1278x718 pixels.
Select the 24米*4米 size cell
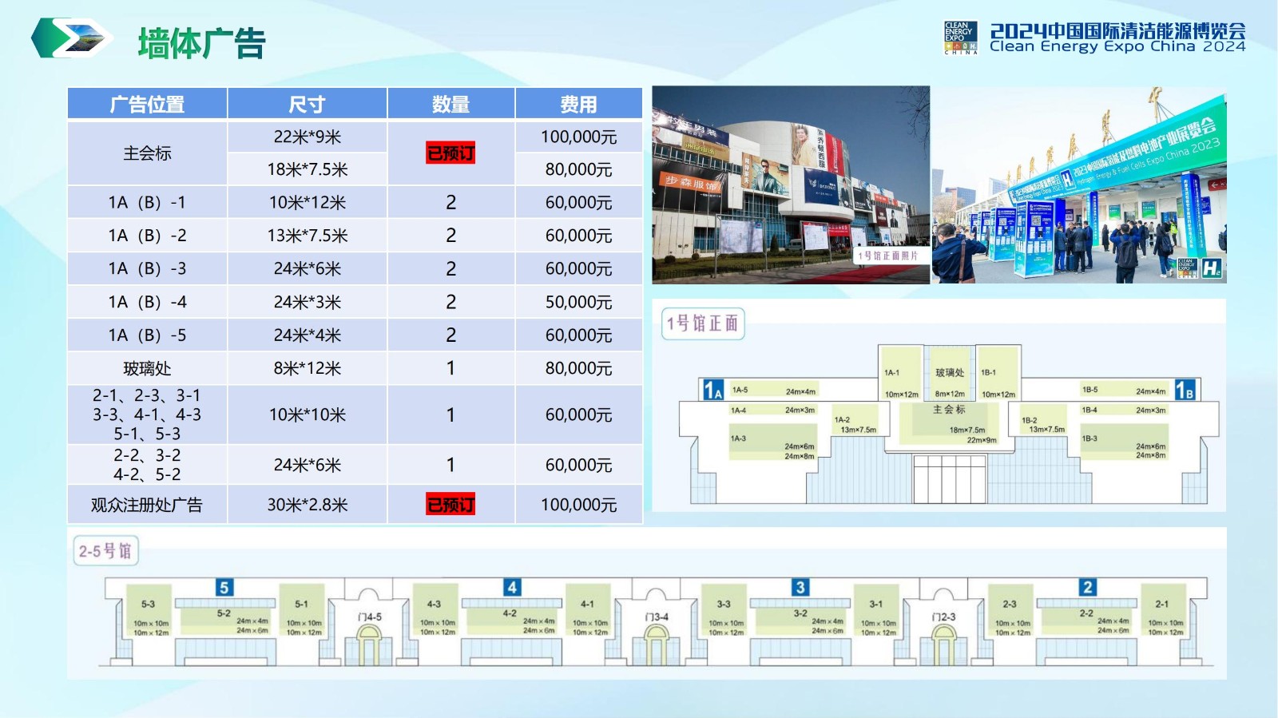point(308,335)
